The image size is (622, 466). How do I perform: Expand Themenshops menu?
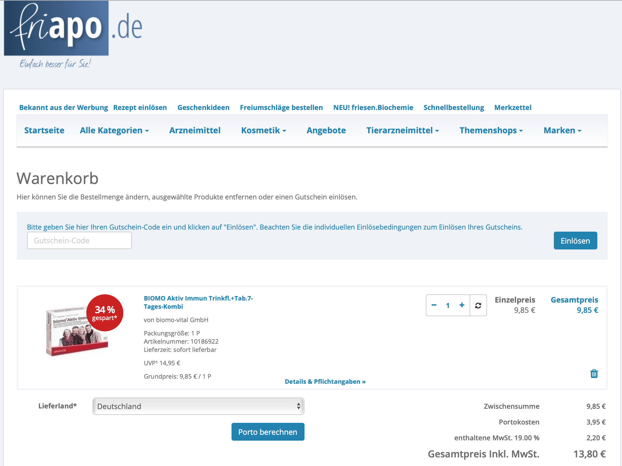[x=491, y=130]
